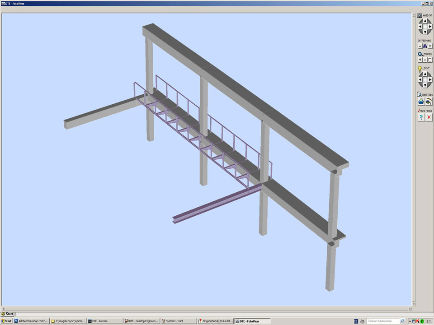Image resolution: width=434 pixels, height=325 pixels.
Task: Print the view using the printer icon
Action: point(421,102)
